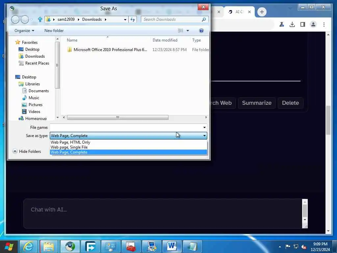Click the Delete button in the browser

click(x=290, y=103)
